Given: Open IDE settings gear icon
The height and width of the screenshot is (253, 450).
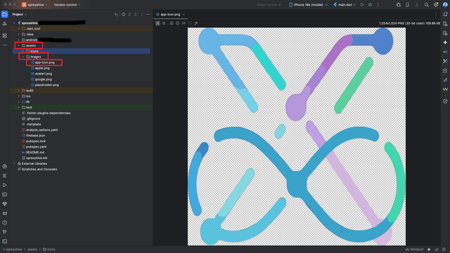Looking at the screenshot, I should point(436,5).
